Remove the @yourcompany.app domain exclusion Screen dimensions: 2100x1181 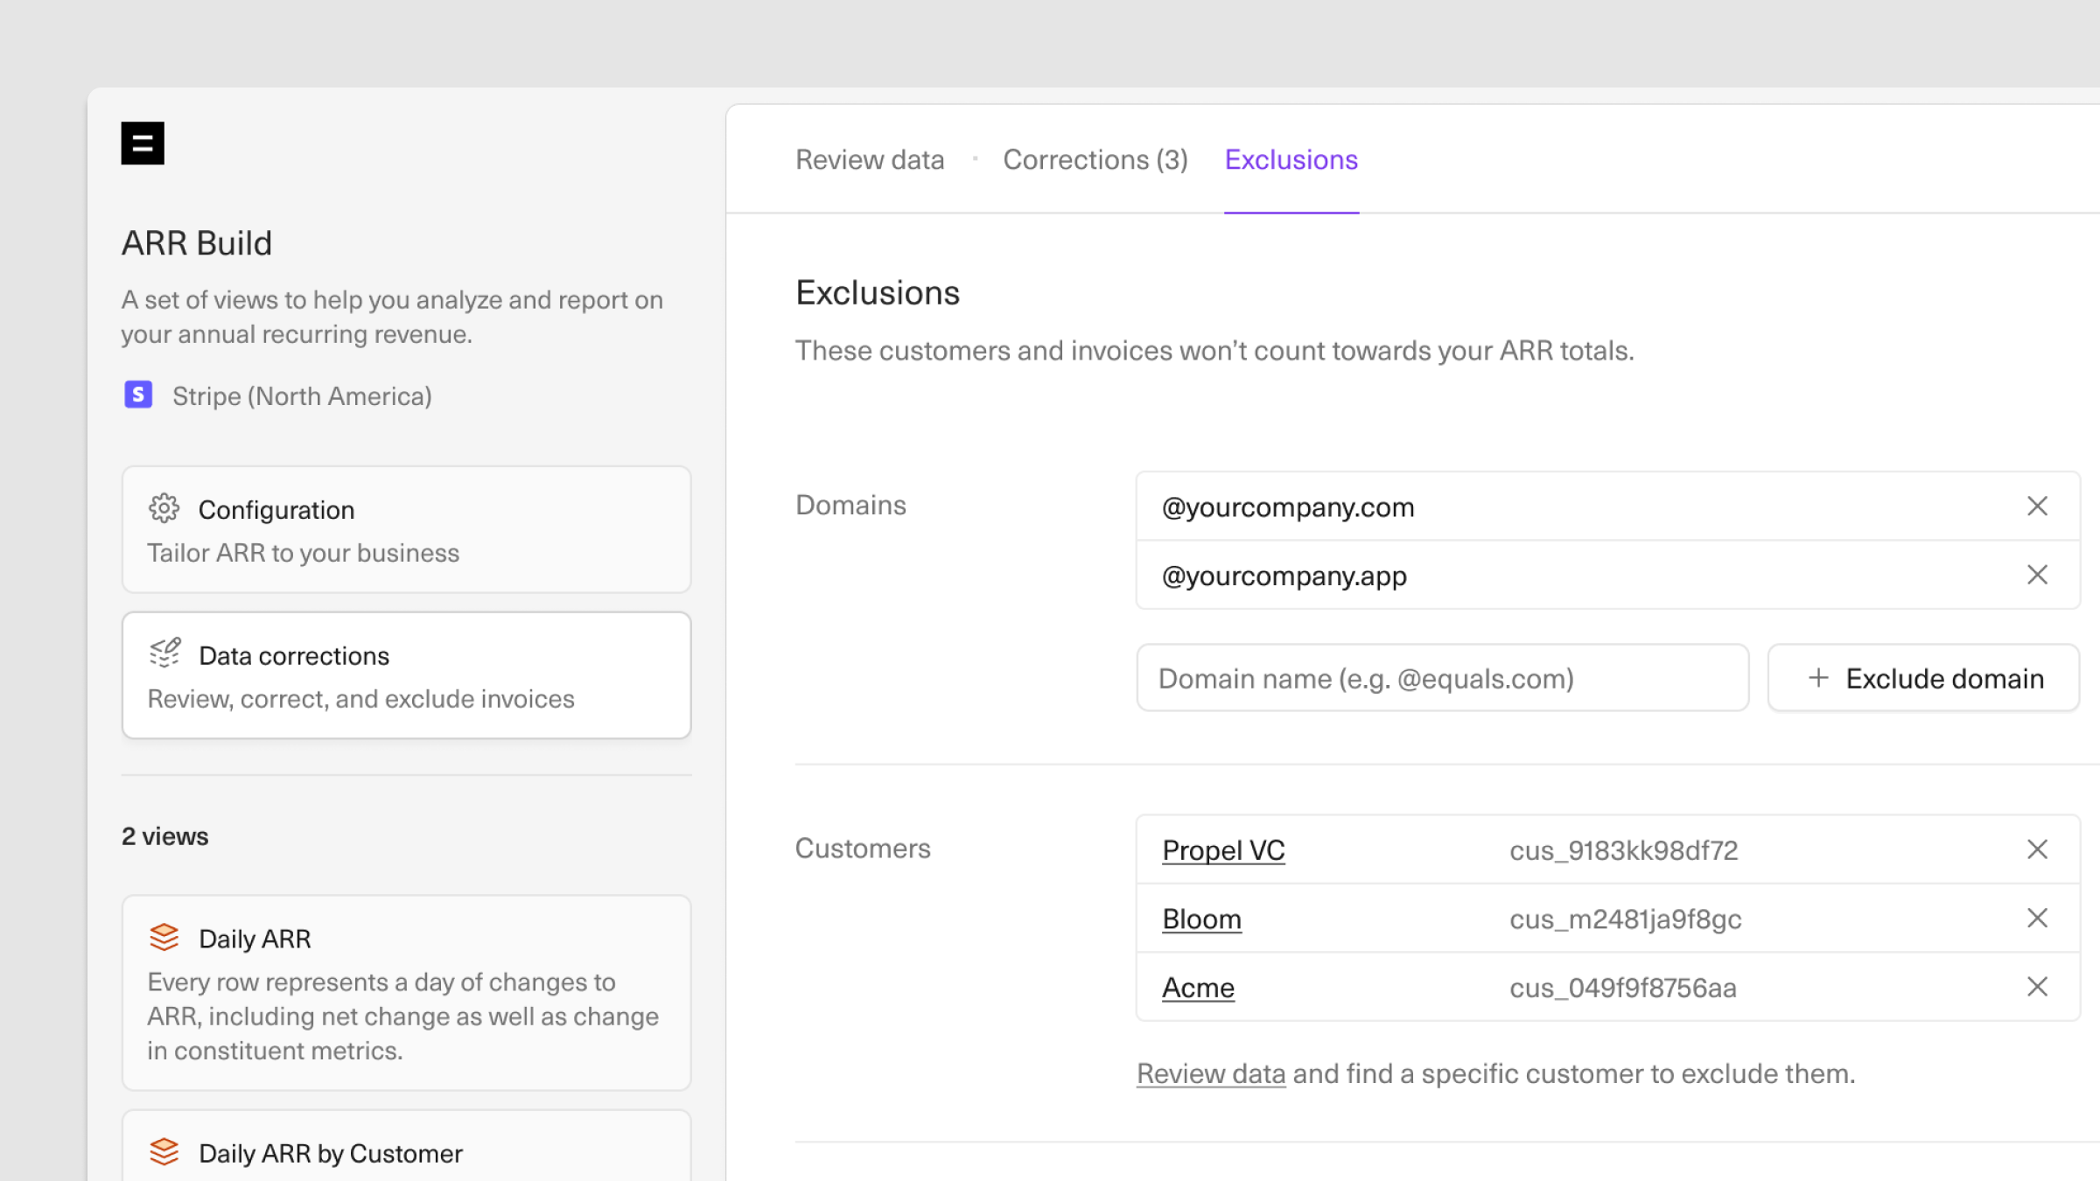click(2037, 575)
